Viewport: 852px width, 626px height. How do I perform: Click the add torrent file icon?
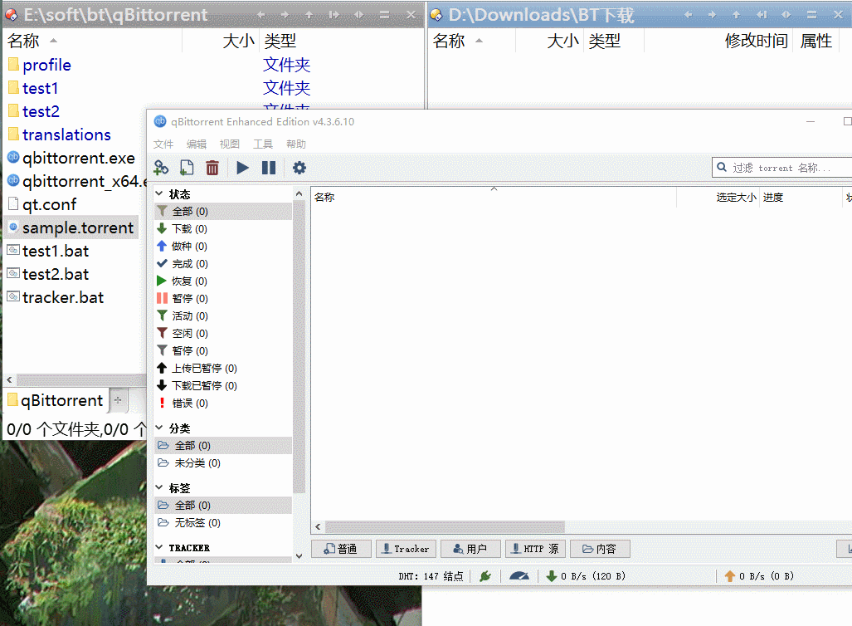pyautogui.click(x=187, y=168)
